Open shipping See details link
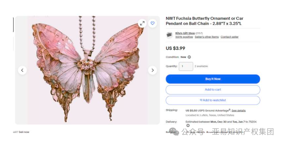Viewport: 283px width, 143px height. 239,111
